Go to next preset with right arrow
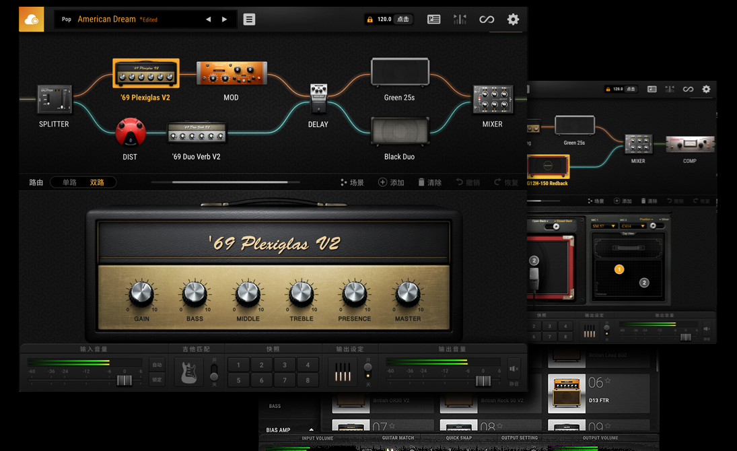The image size is (737, 451). click(x=225, y=20)
